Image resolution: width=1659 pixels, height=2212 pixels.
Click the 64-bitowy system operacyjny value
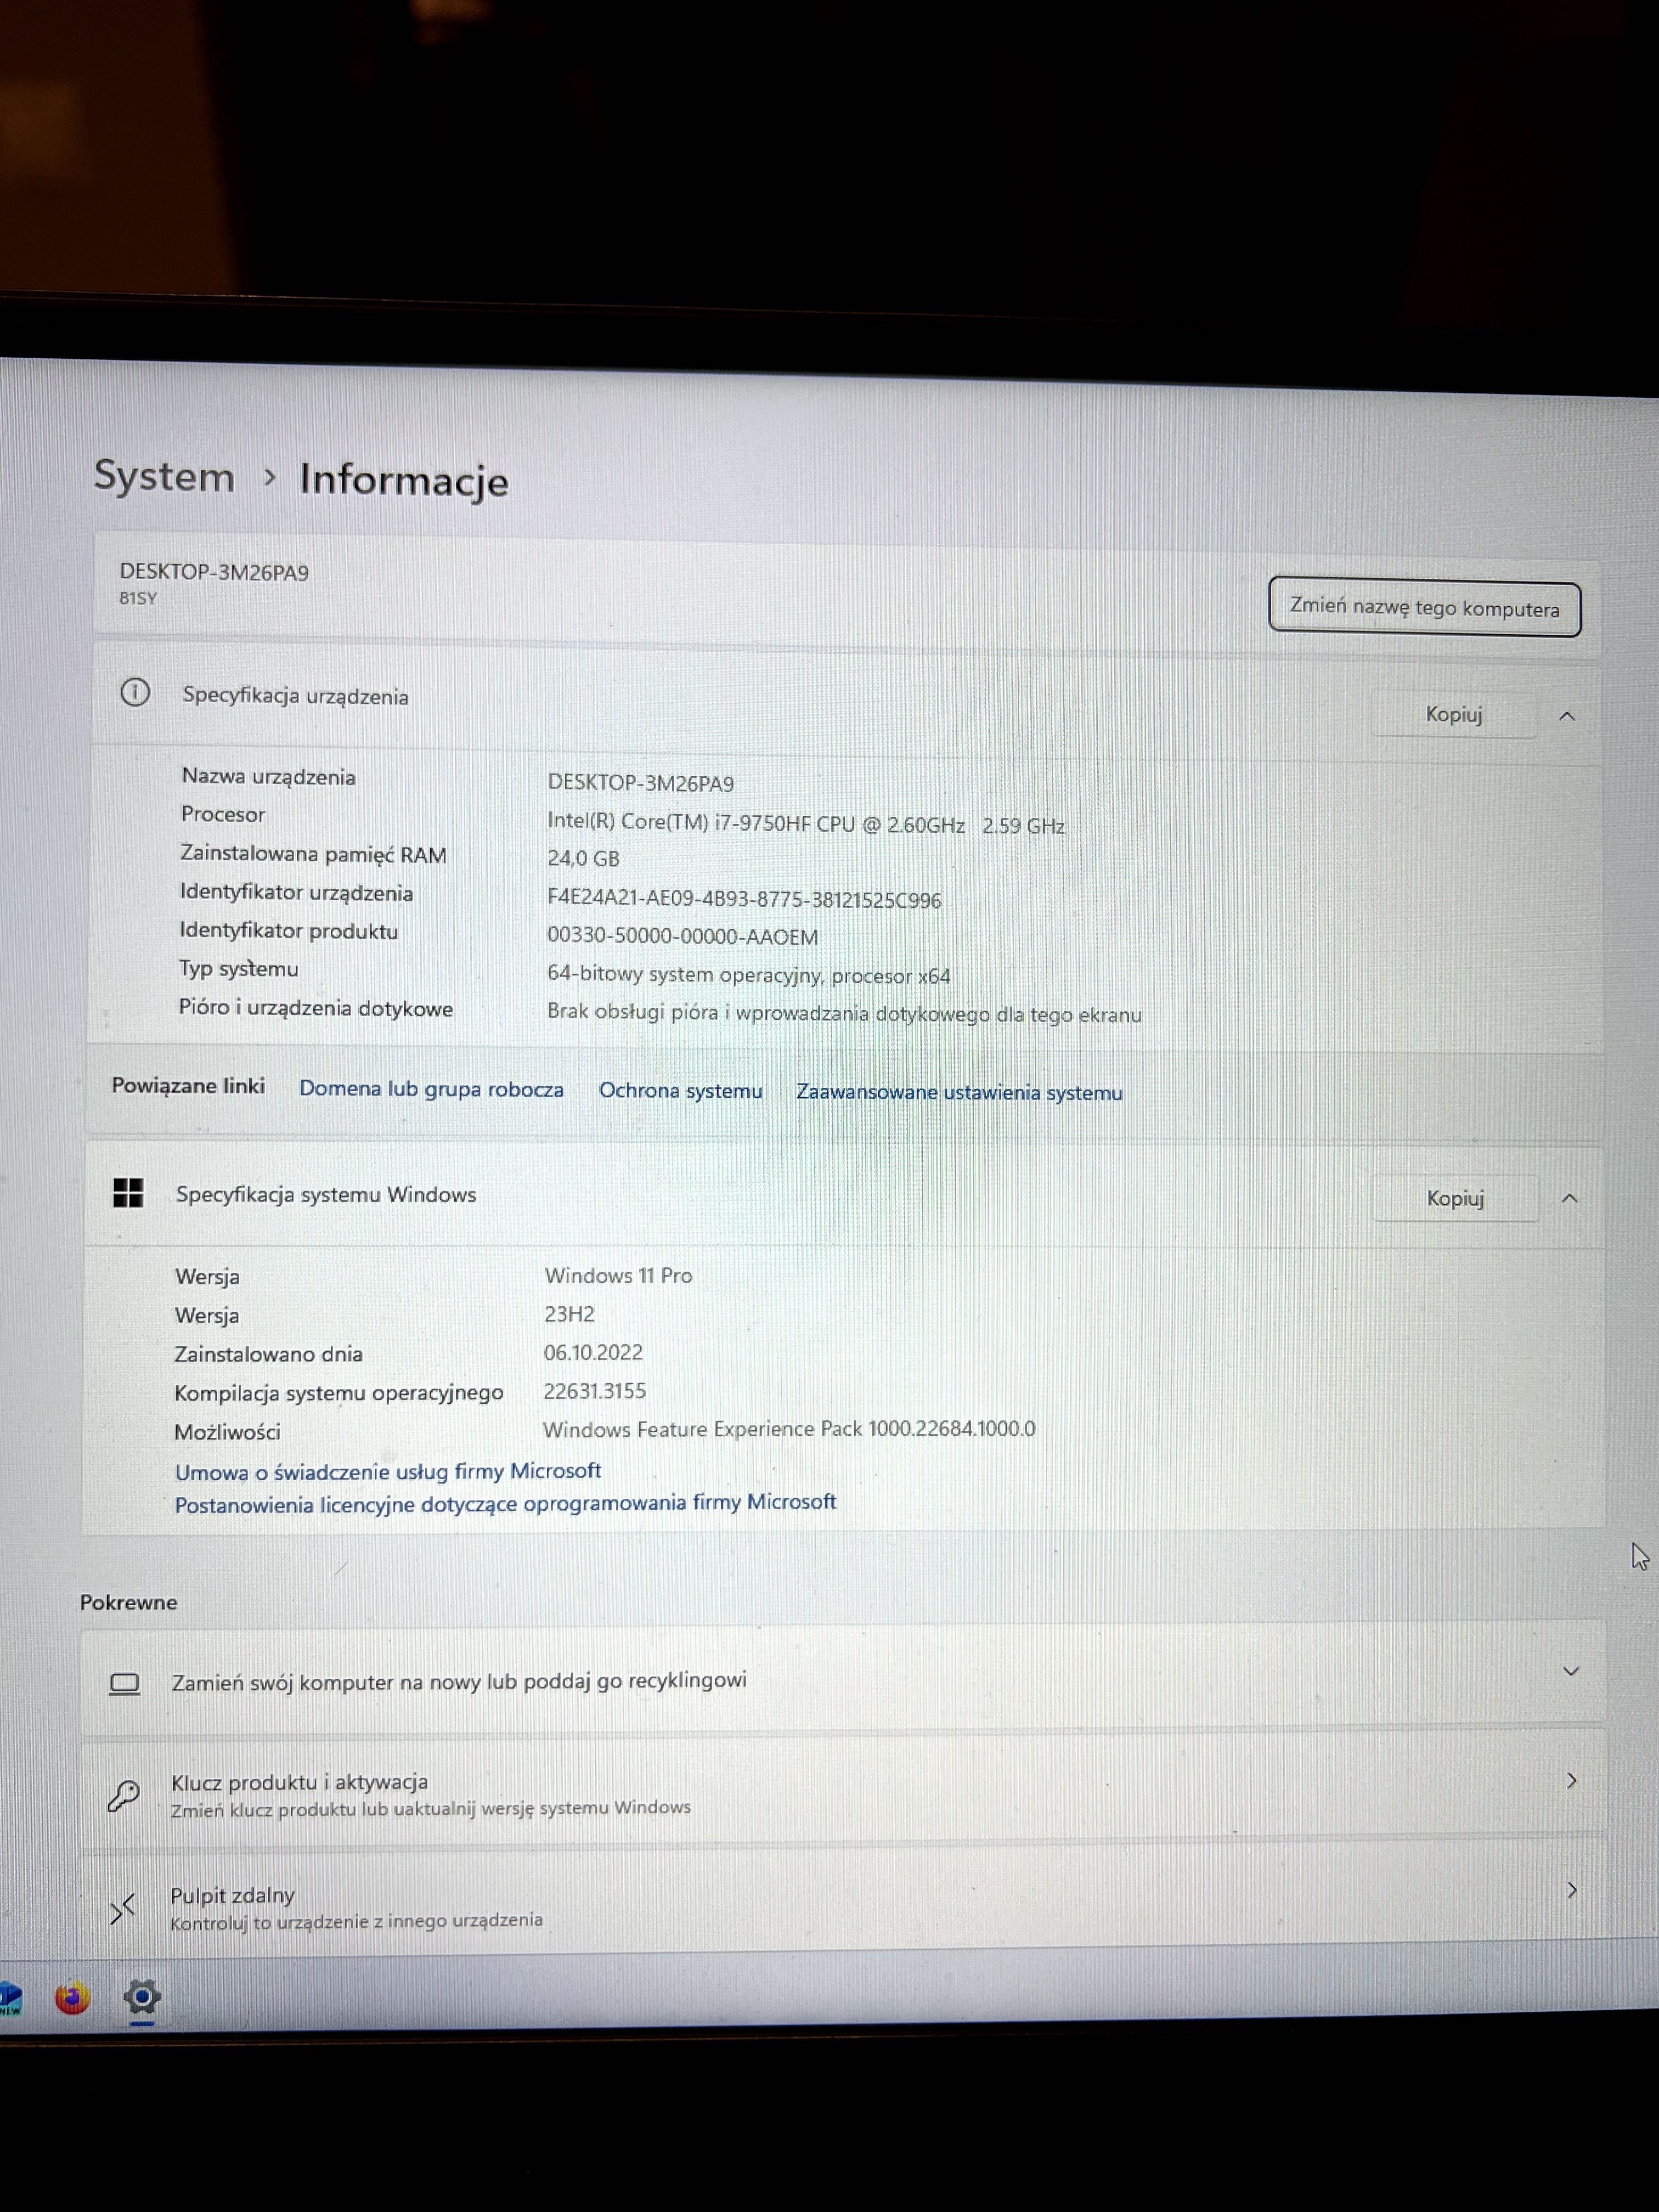tap(749, 975)
